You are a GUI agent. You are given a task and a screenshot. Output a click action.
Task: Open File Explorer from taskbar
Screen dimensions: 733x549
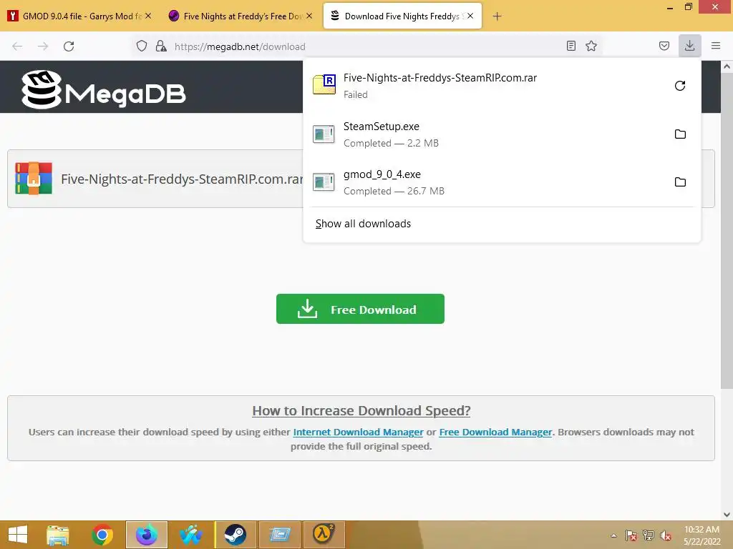click(57, 535)
